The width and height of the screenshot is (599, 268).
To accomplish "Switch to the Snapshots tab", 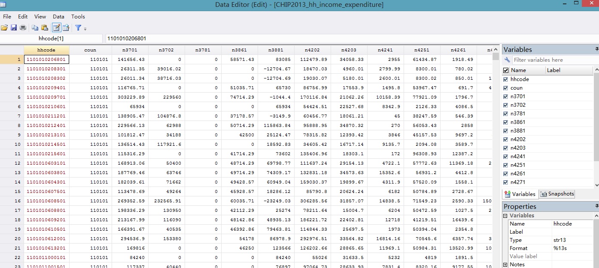I will tap(557, 194).
